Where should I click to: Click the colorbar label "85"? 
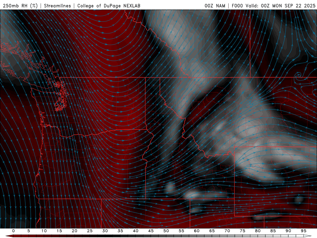[273, 231]
